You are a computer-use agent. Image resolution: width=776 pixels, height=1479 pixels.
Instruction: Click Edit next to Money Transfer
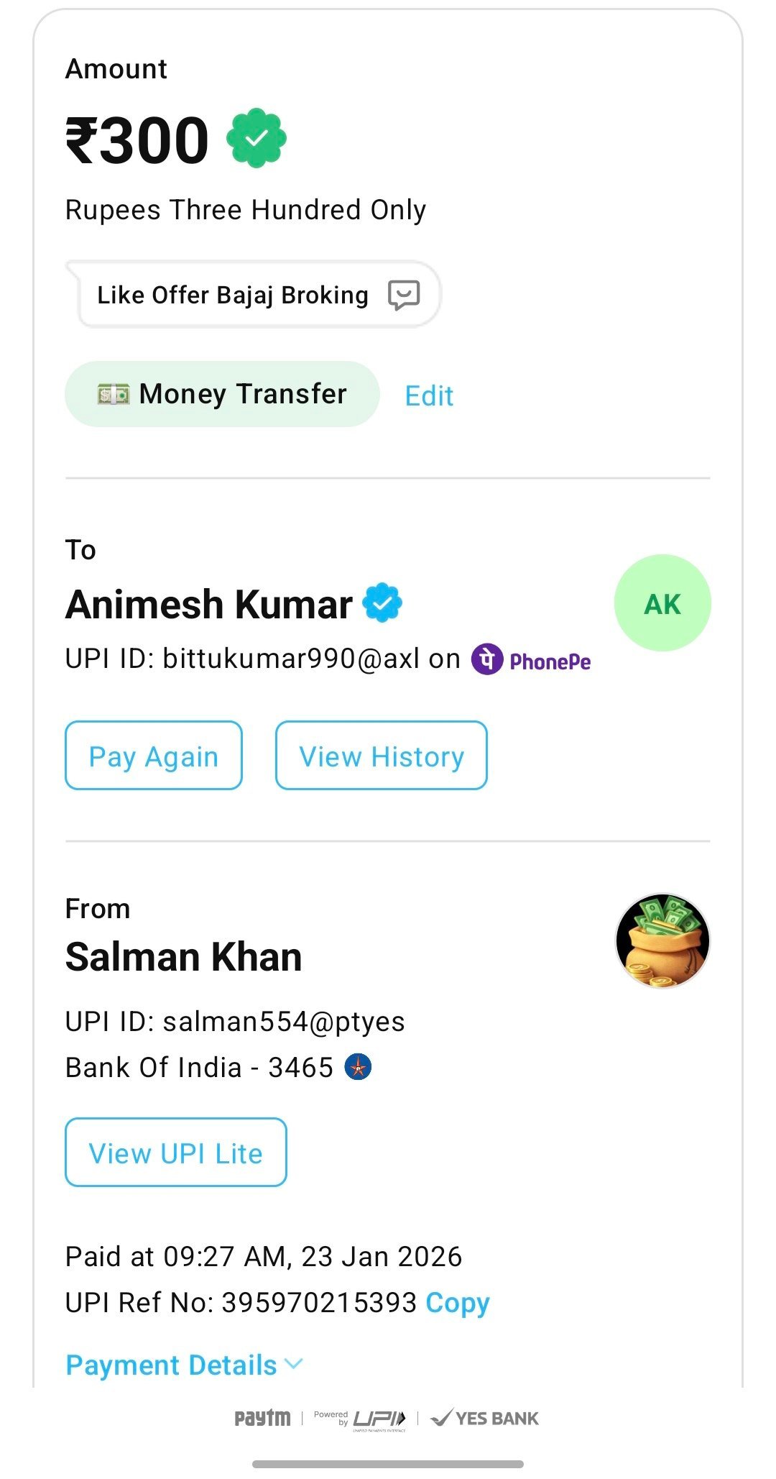tap(429, 395)
